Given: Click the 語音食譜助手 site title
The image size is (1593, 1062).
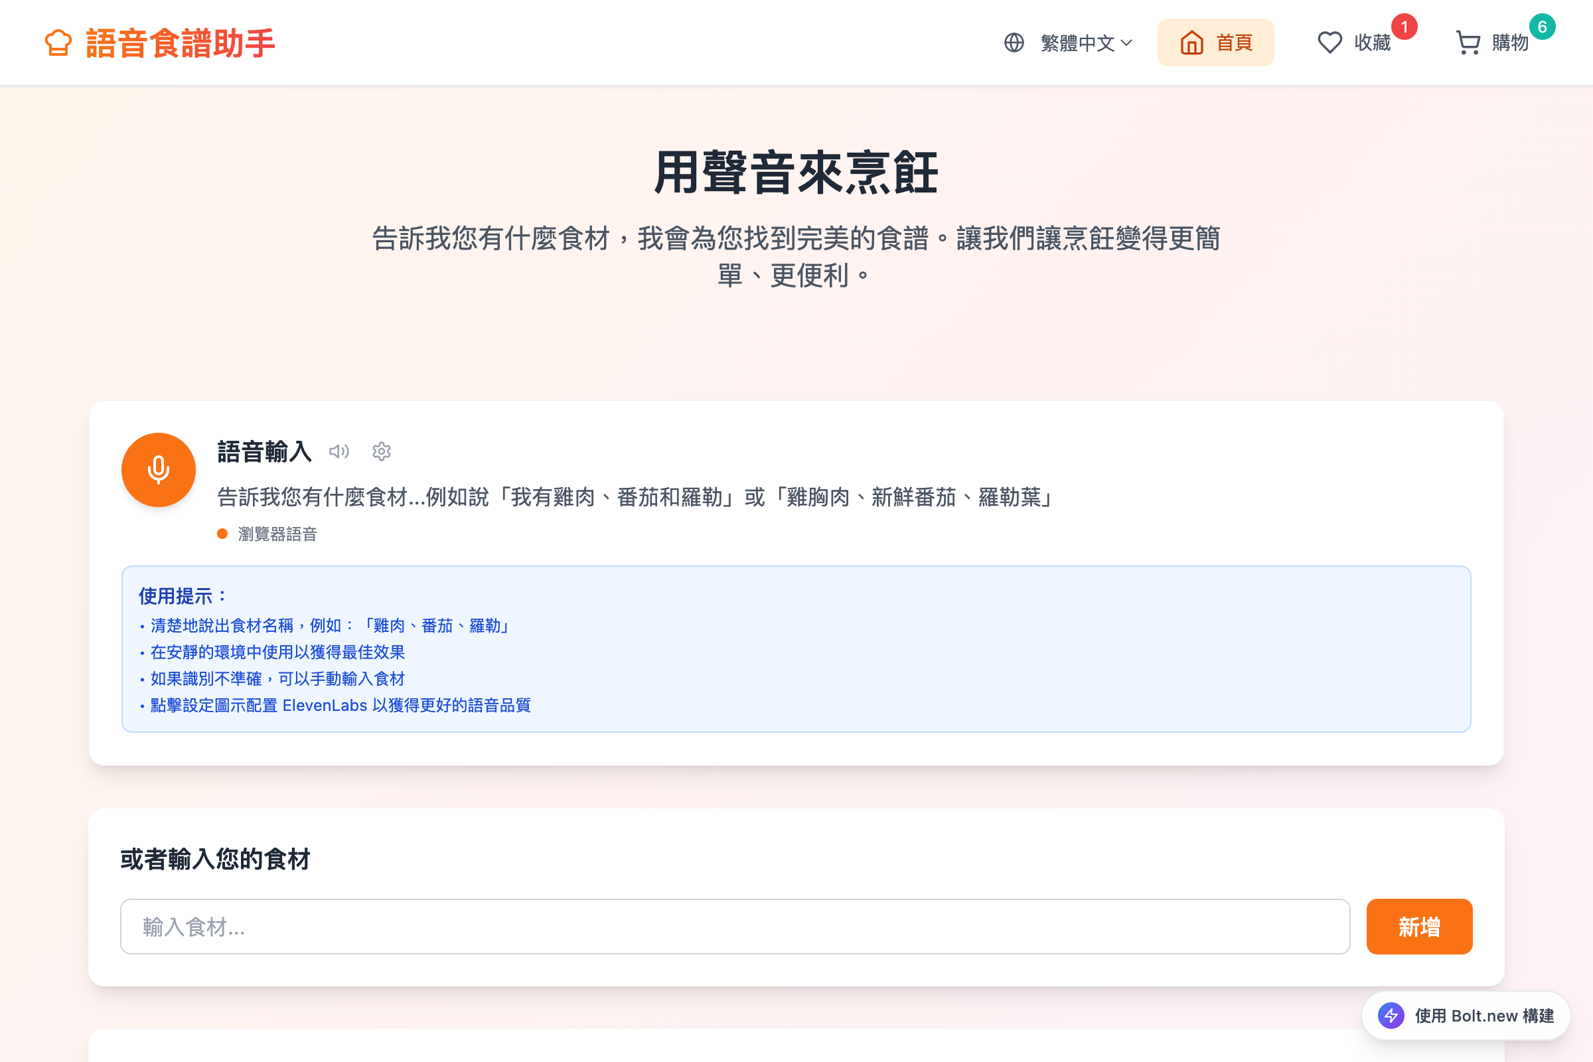Looking at the screenshot, I should pos(180,42).
